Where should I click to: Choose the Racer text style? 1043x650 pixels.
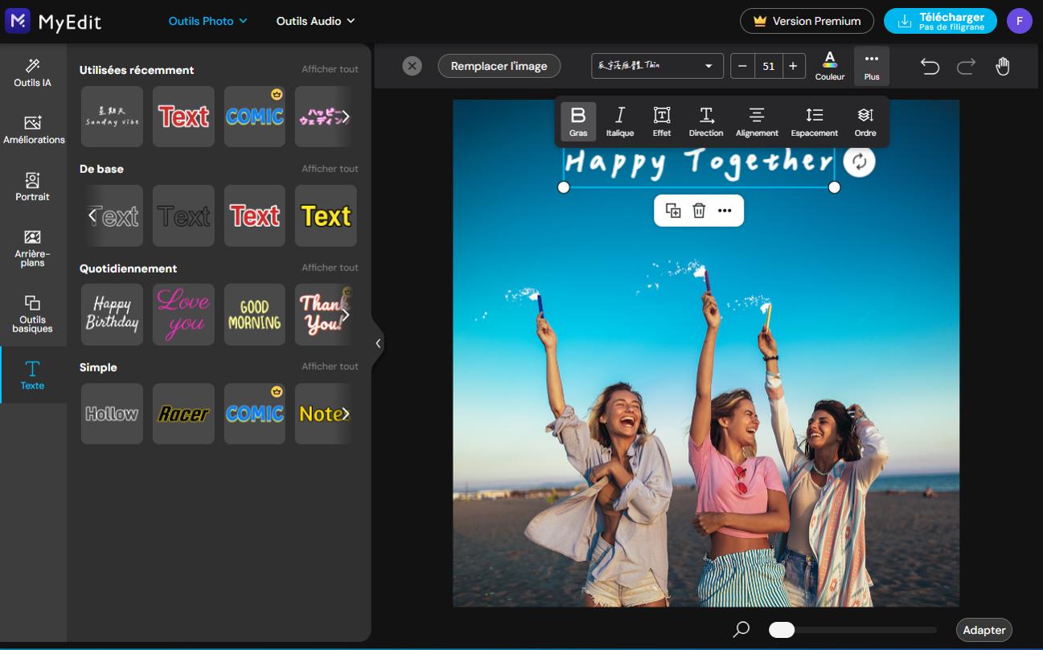[x=183, y=413]
